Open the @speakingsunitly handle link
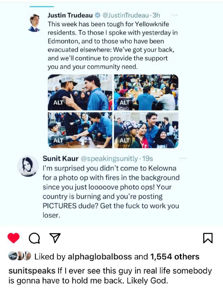Screen dimensions: 223x290 pos(109,158)
